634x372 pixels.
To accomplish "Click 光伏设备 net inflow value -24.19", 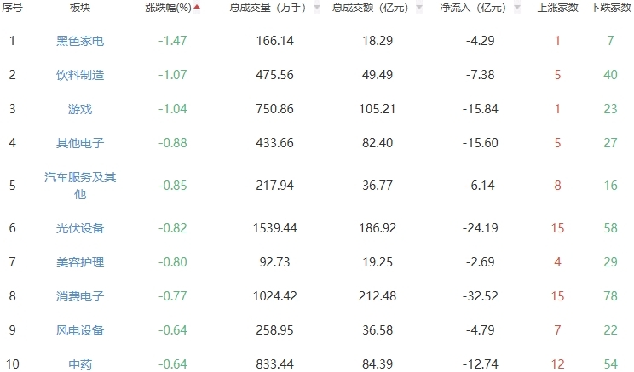I will (481, 228).
